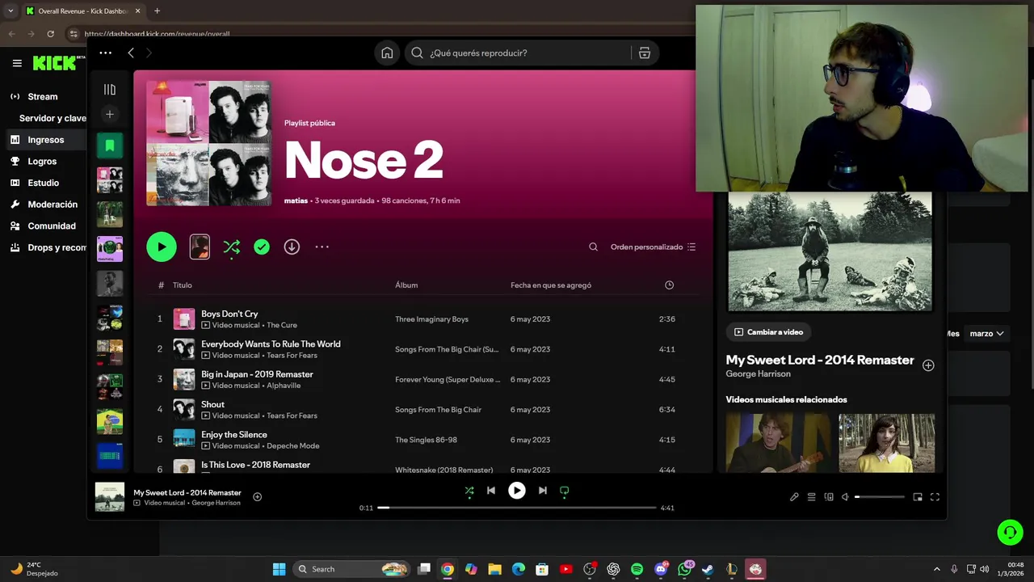Pause playback with center play button
The image size is (1034, 582).
517,490
